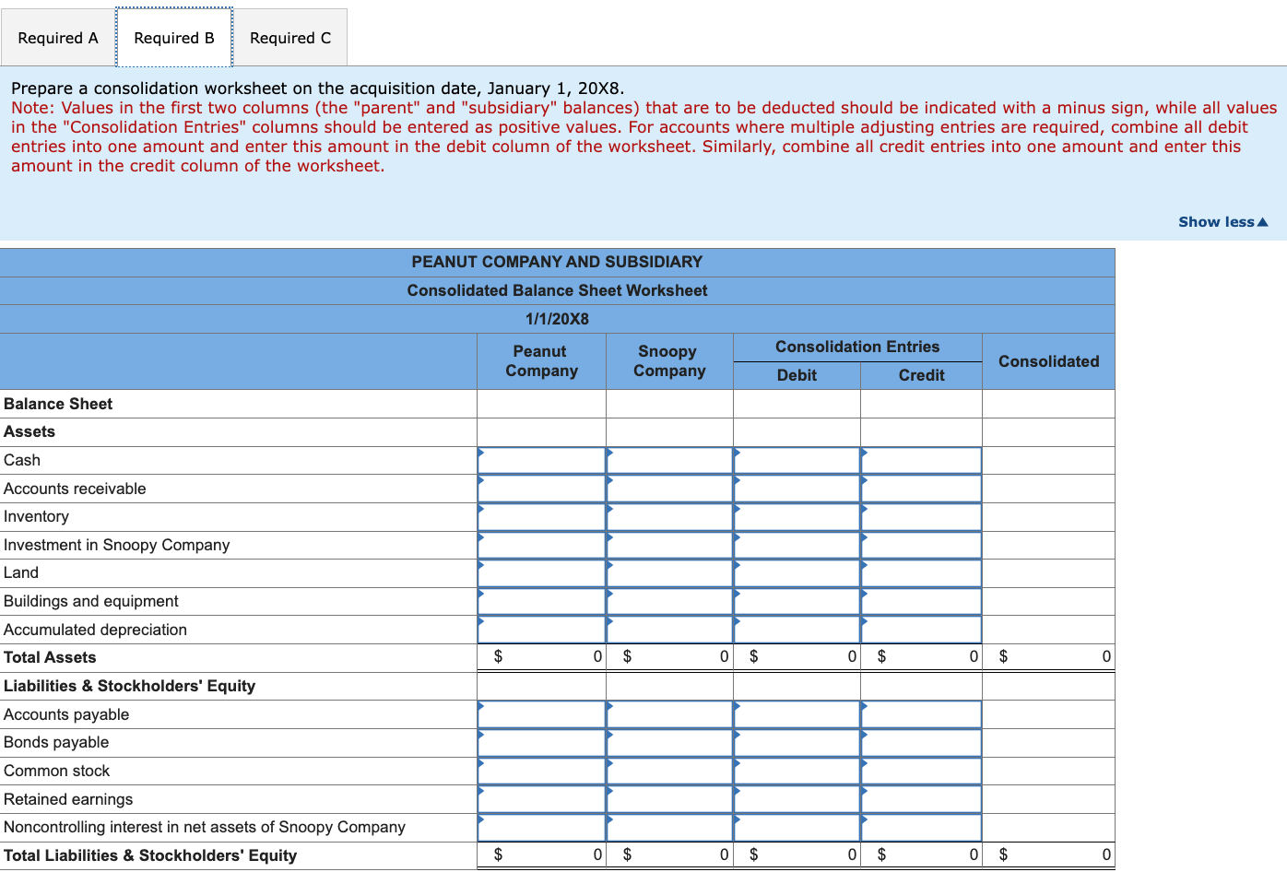Click the Retained earnings Credit entry cell
The image size is (1287, 872).
click(920, 798)
